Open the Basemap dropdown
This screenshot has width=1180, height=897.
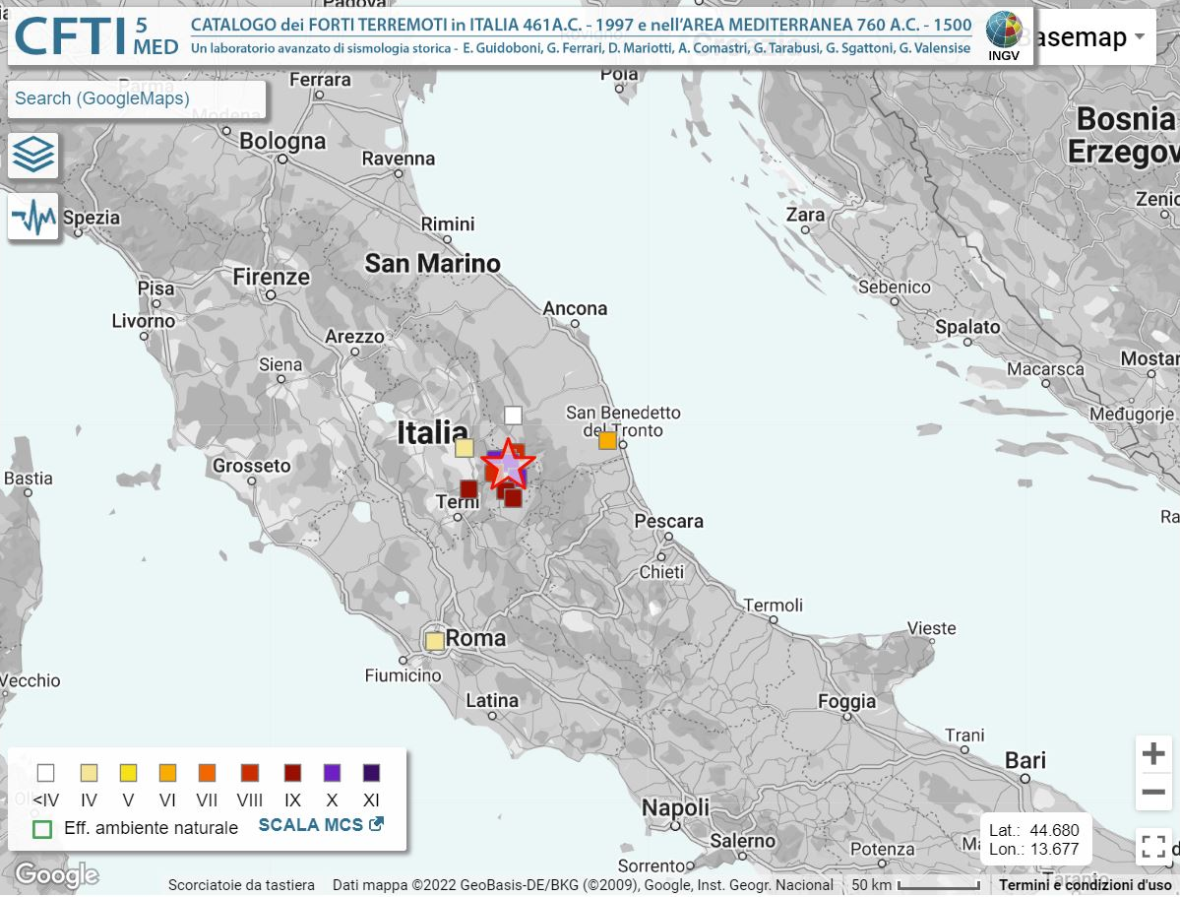tap(1083, 37)
